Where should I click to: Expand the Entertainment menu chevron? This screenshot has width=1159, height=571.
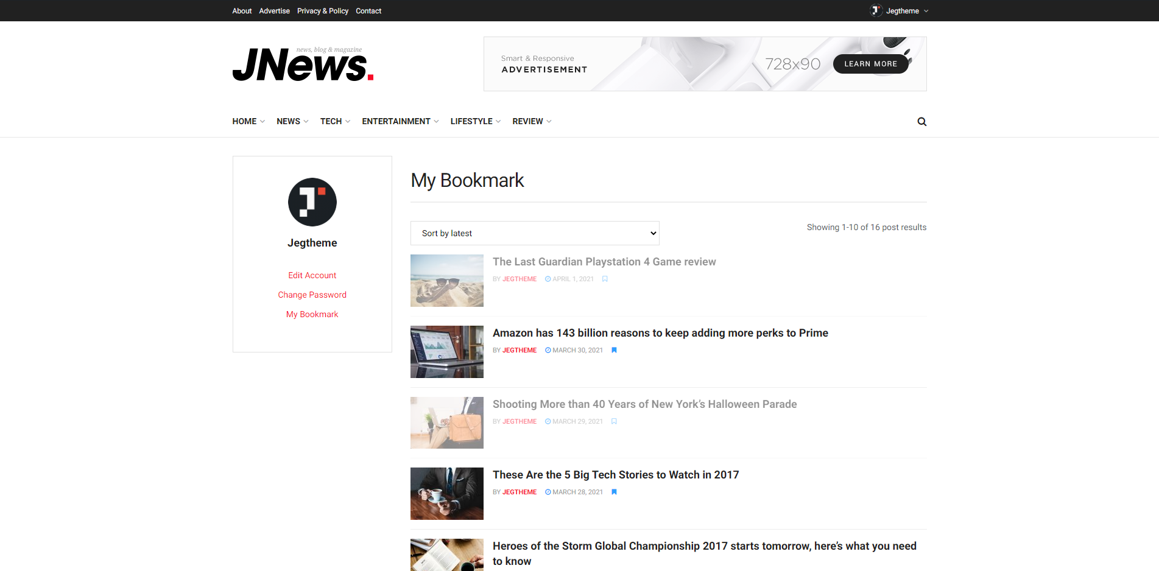(x=436, y=122)
